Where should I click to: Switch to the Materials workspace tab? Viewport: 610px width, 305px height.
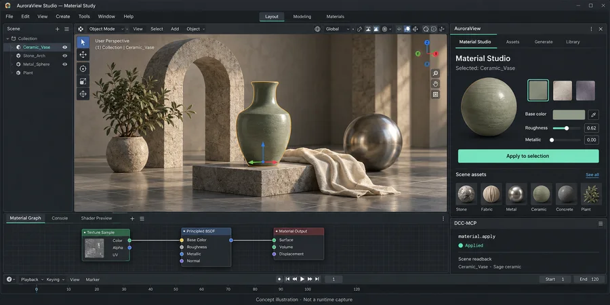(335, 16)
